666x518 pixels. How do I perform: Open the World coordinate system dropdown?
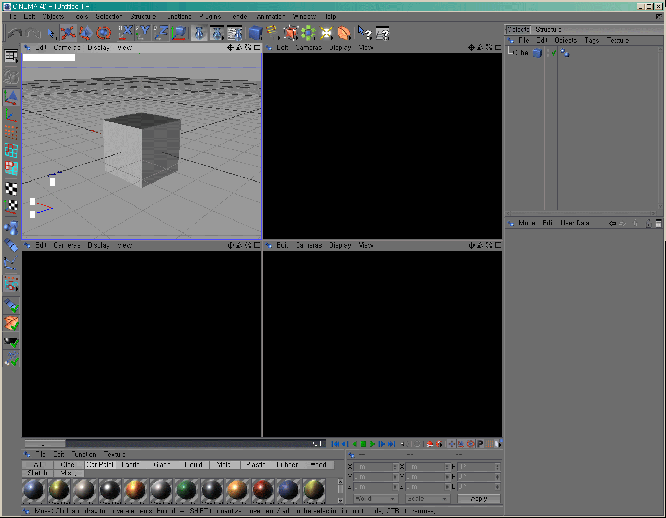point(375,499)
